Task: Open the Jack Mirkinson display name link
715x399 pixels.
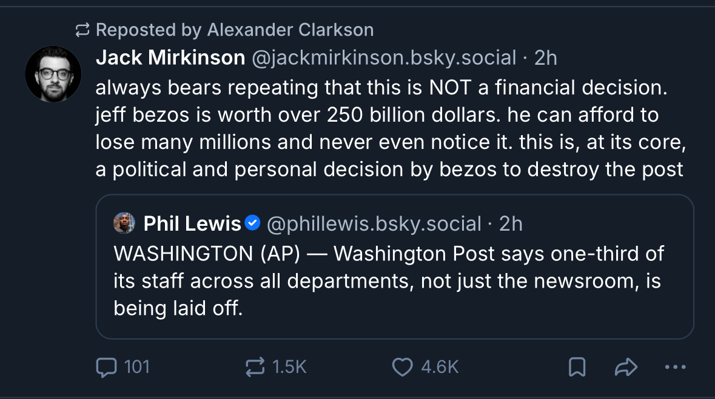Action: click(170, 58)
